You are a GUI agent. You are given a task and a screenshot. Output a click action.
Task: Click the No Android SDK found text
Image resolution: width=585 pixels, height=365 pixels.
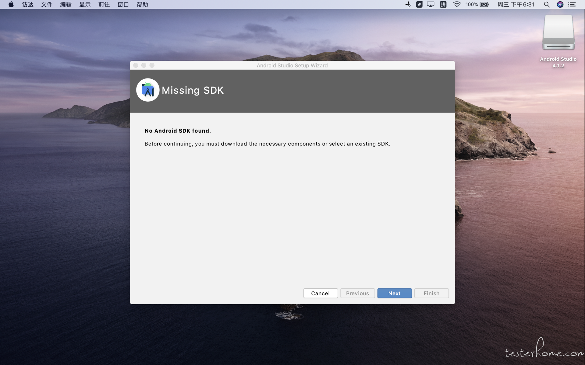(178, 131)
